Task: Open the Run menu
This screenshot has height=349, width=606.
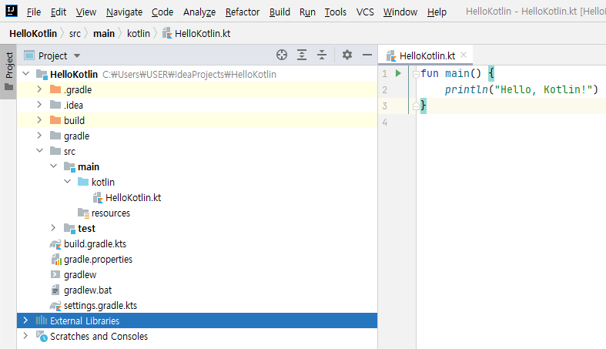Action: pos(308,12)
